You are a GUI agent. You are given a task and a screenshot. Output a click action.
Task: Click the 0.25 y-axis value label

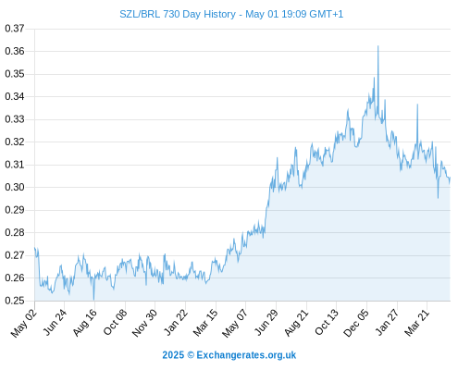point(15,301)
